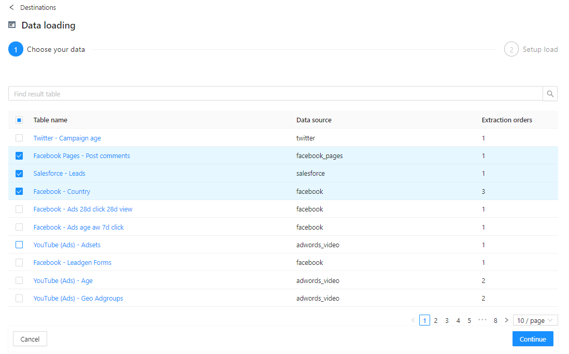Screen dimensions: 569x354
Task: Uncheck the Salesforce - Leads checkbox
Action: tap(19, 174)
